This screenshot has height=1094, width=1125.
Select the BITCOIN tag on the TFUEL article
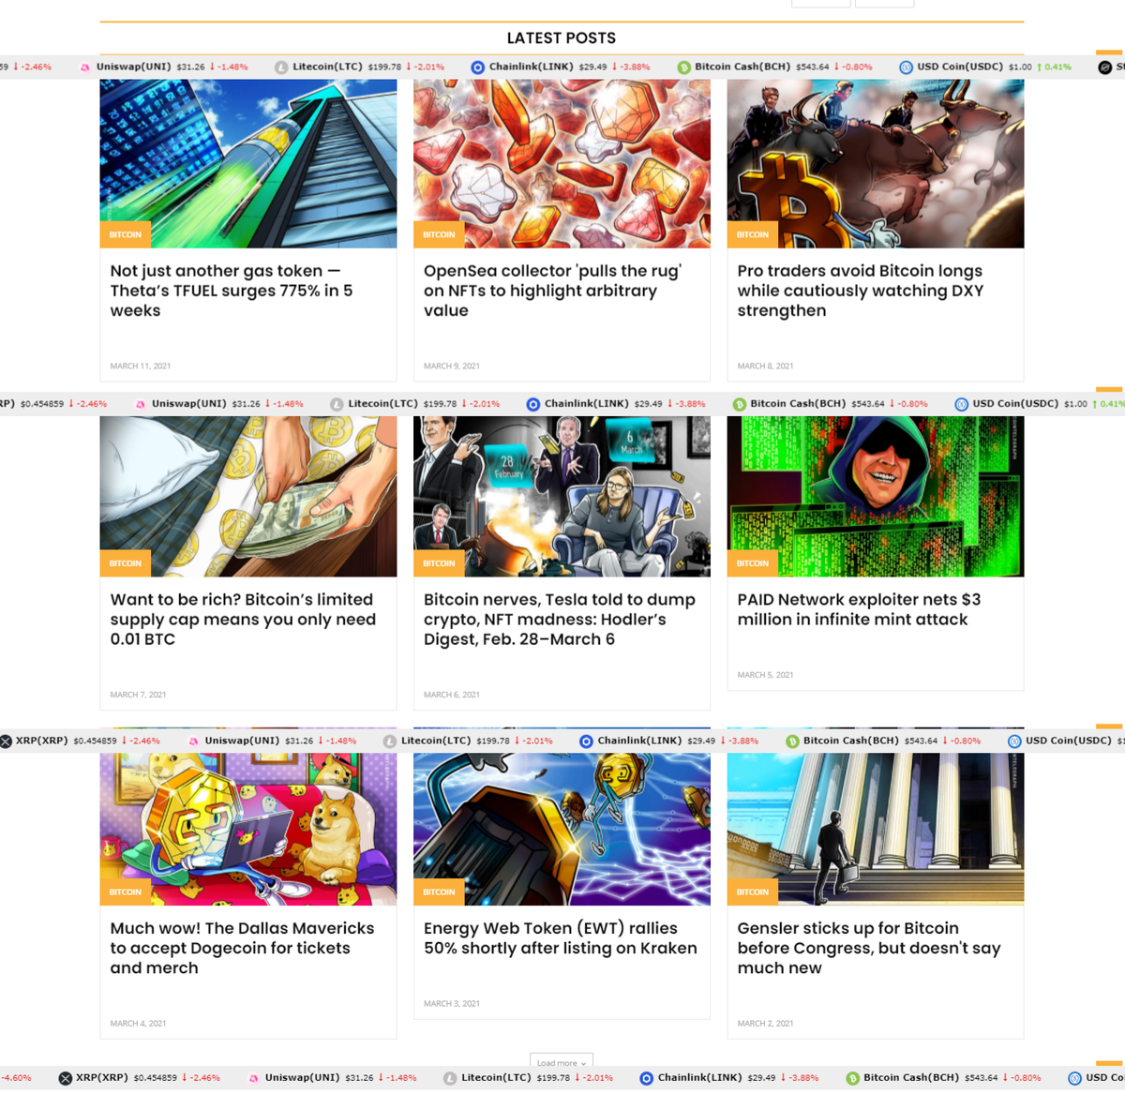click(x=125, y=234)
